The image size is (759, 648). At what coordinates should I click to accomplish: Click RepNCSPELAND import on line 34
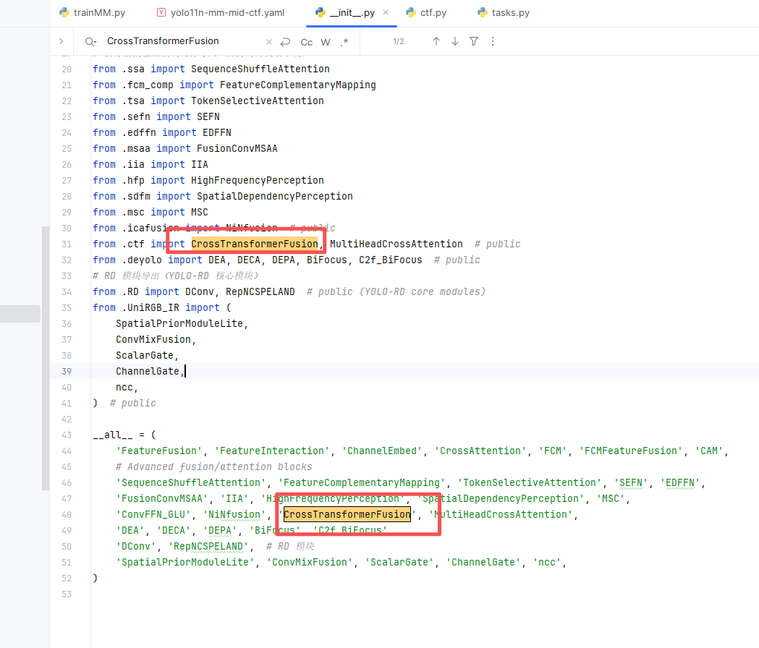tap(260, 292)
